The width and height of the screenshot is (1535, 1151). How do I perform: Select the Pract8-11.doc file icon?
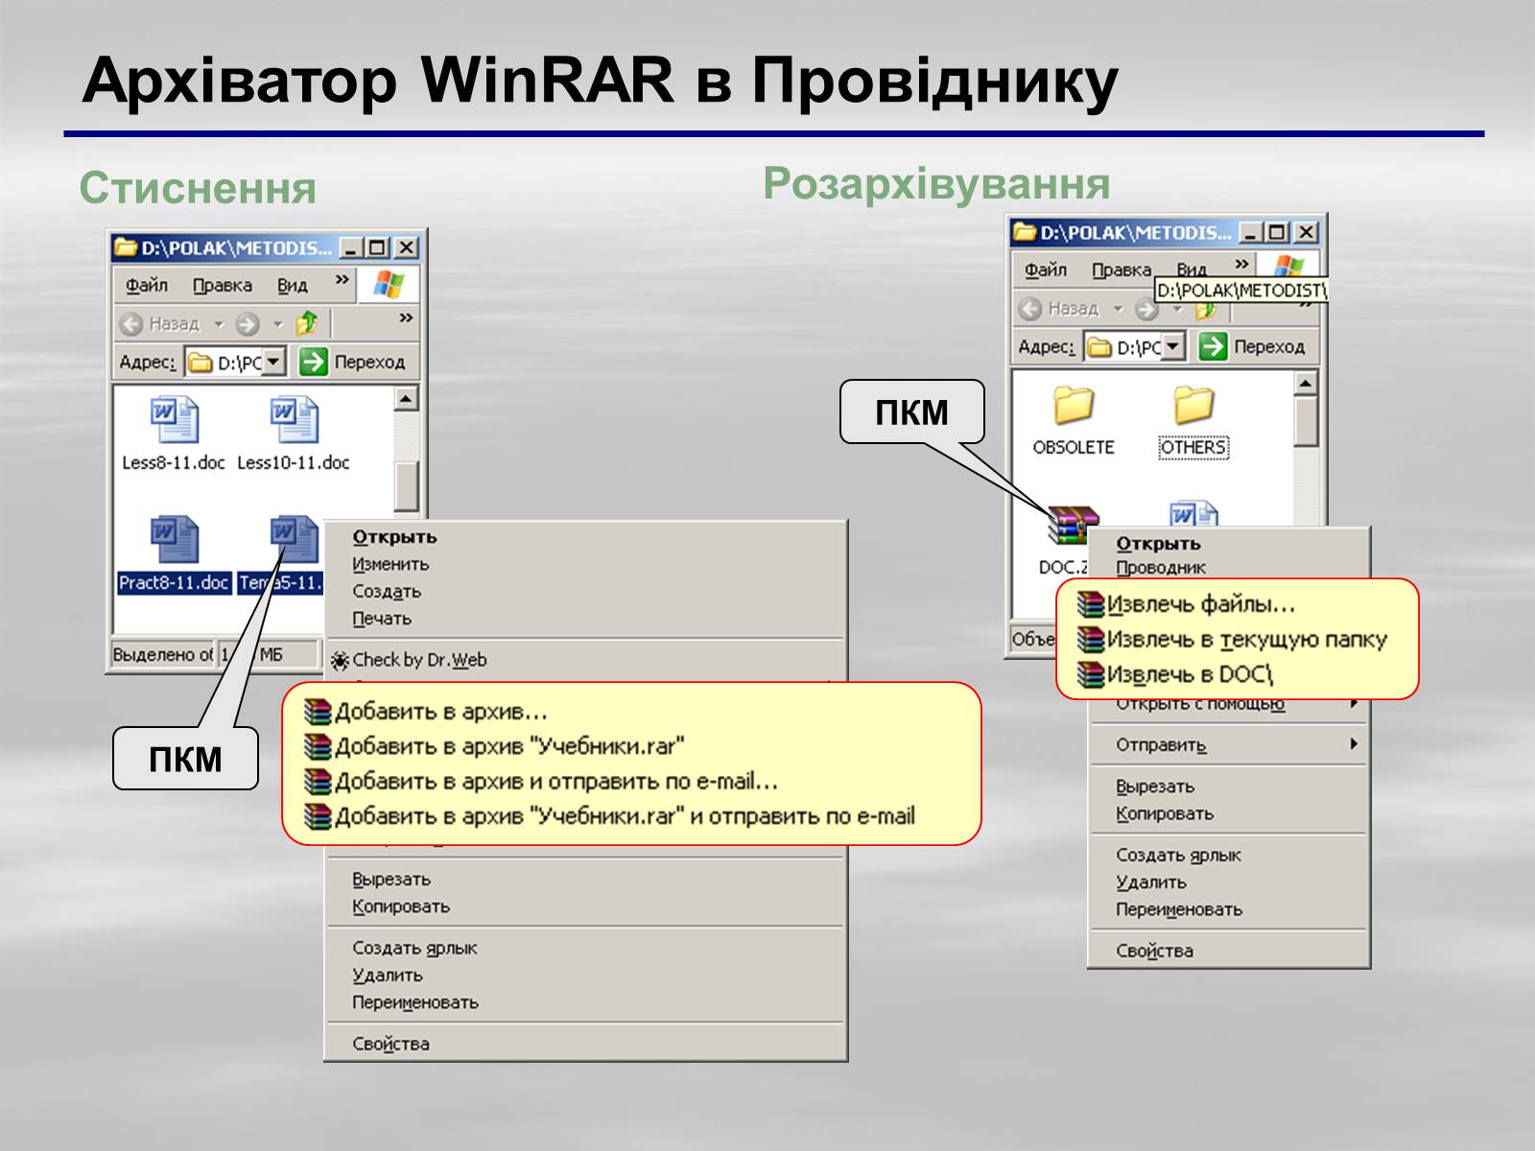point(174,541)
